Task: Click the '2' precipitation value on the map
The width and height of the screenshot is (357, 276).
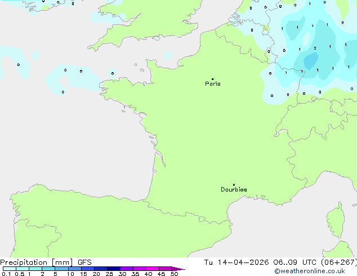Action: click(x=315, y=48)
